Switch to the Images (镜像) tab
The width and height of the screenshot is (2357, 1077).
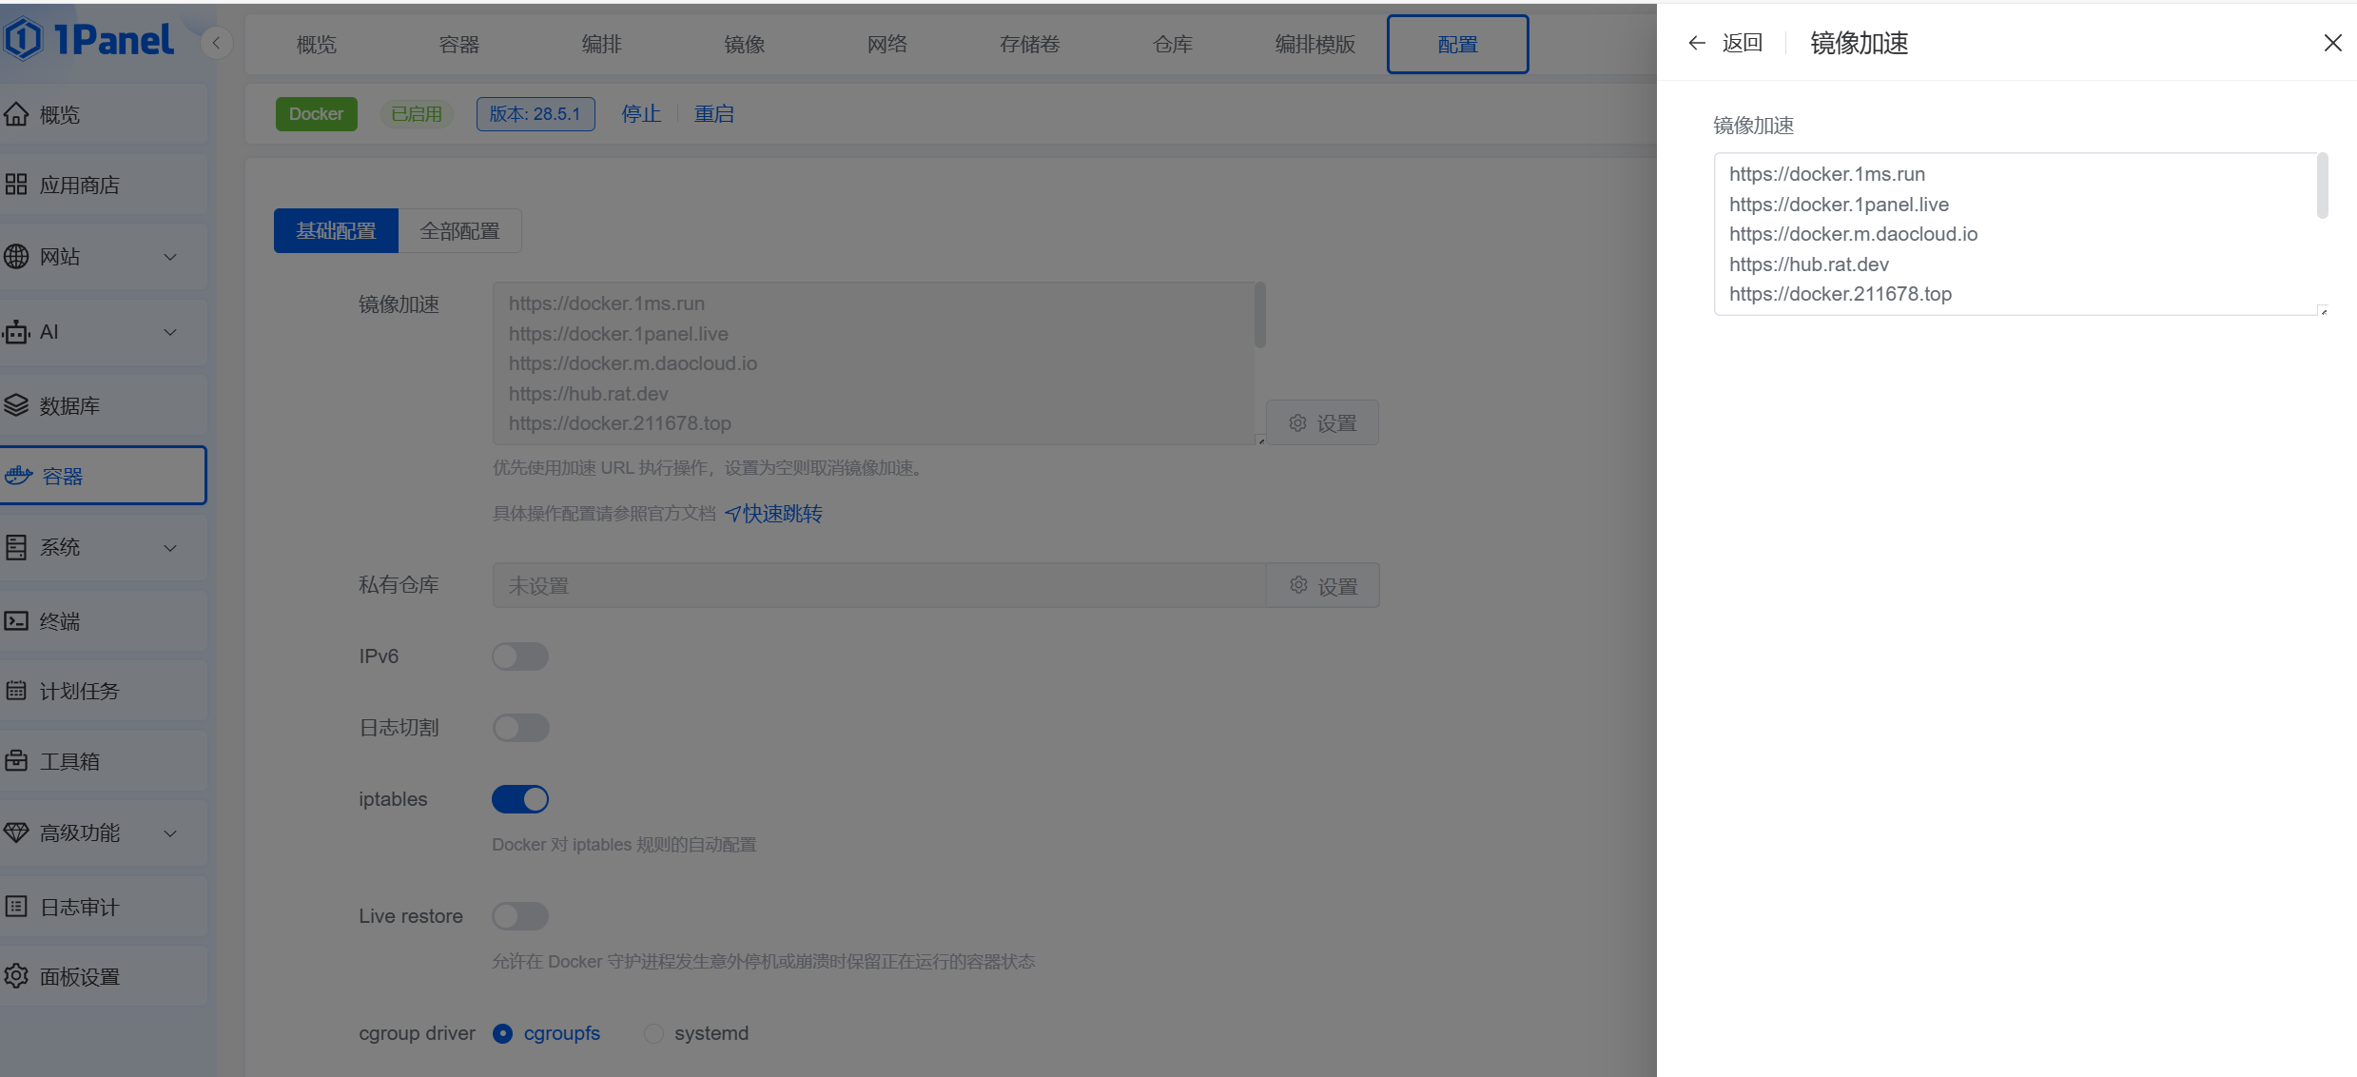click(744, 45)
